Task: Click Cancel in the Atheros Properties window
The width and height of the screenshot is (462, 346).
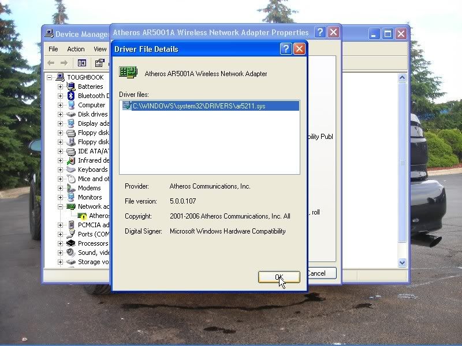Action: 321,273
